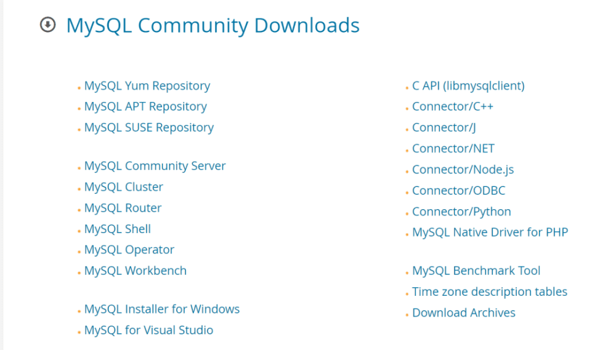Open MySQL Workbench downloads
Screen dimensions: 616x350
pos(136,271)
